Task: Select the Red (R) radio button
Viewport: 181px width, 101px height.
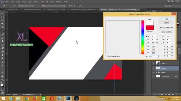Action: [x=146, y=46]
